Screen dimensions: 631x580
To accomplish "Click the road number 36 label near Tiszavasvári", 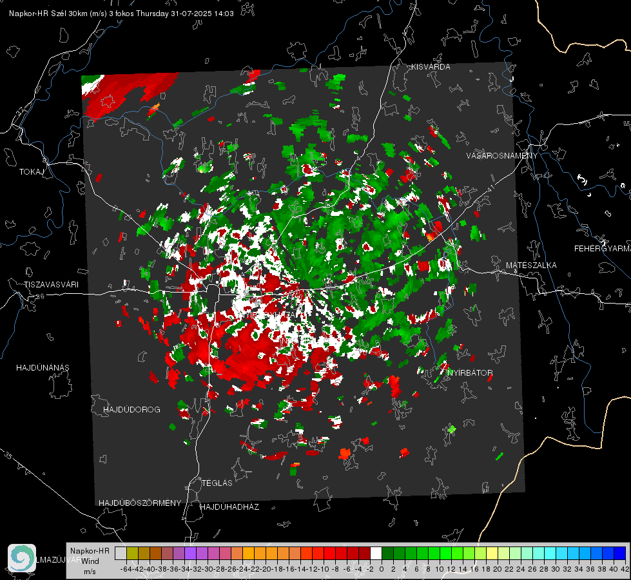I will pyautogui.click(x=40, y=296).
